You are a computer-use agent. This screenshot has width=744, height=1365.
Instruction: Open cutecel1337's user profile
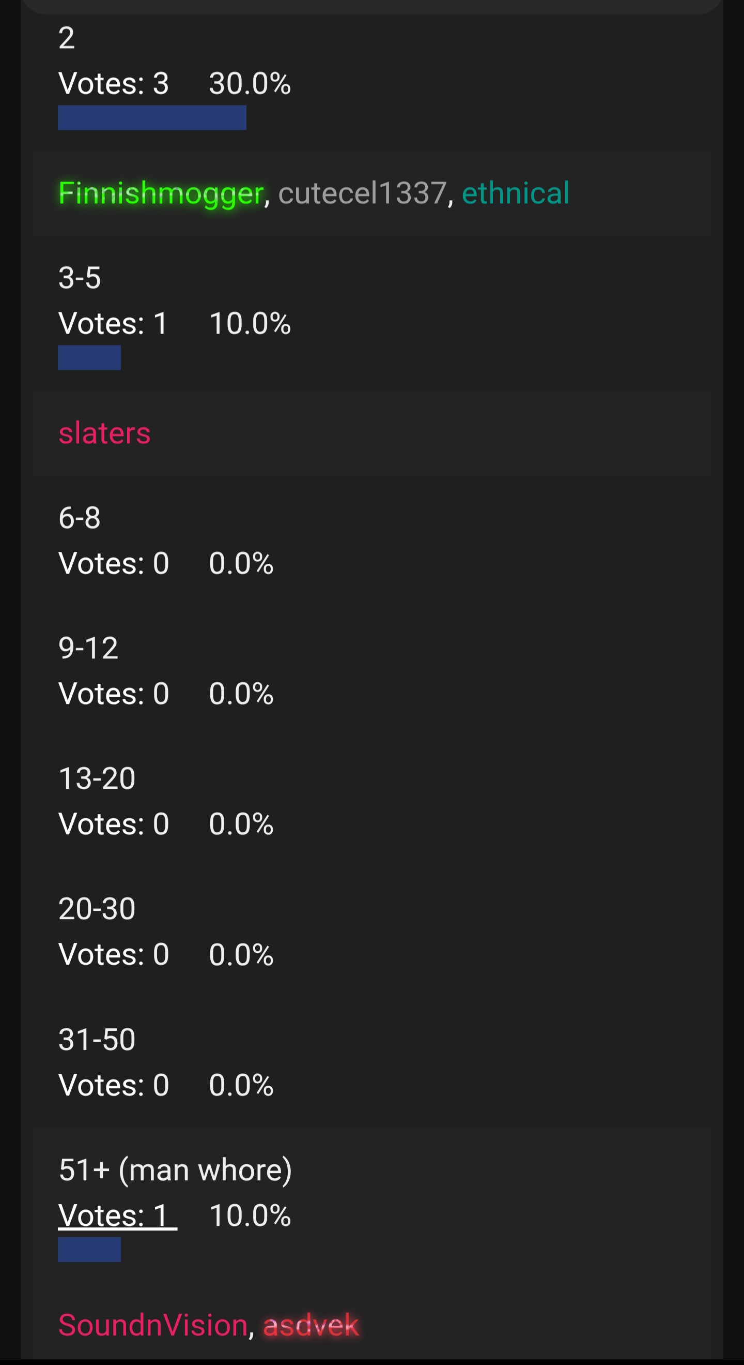click(x=363, y=193)
